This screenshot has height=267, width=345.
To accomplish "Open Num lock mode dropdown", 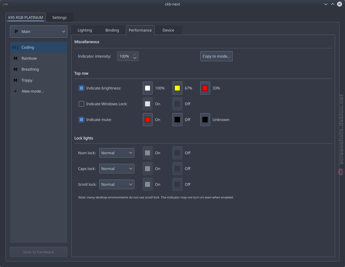I will [x=117, y=153].
